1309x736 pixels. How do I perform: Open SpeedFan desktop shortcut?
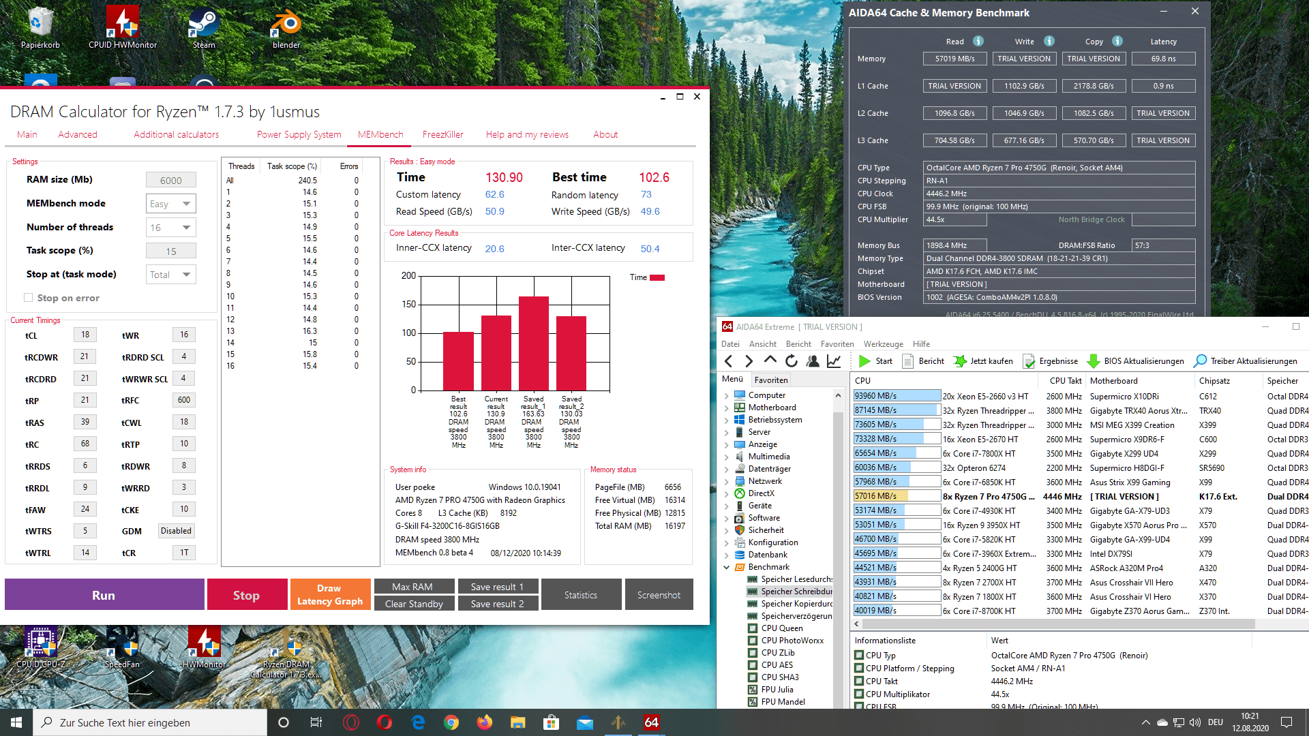tap(122, 647)
